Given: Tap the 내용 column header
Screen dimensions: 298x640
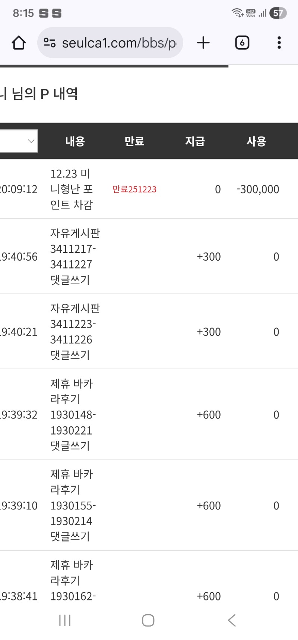Looking at the screenshot, I should (x=75, y=141).
